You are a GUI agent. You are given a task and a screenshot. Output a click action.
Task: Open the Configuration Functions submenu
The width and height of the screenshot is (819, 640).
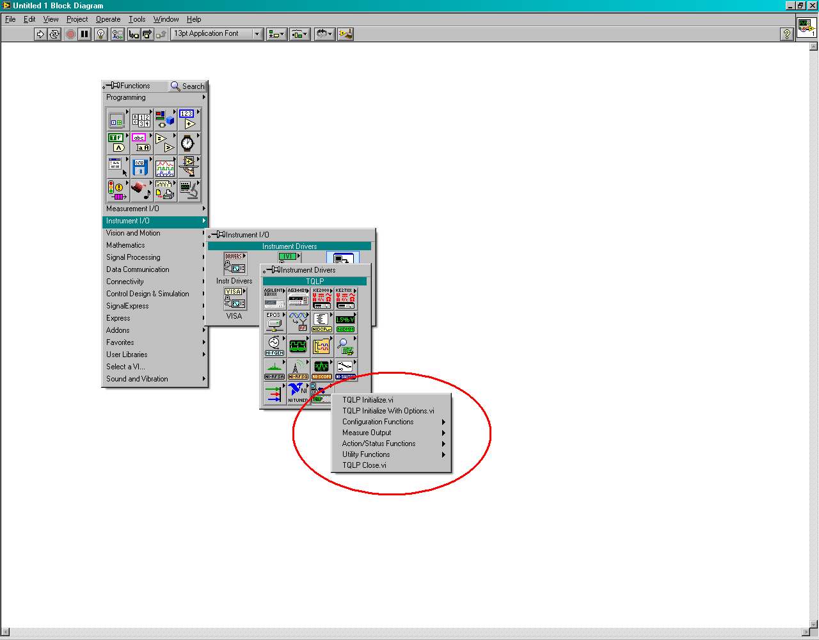(391, 422)
